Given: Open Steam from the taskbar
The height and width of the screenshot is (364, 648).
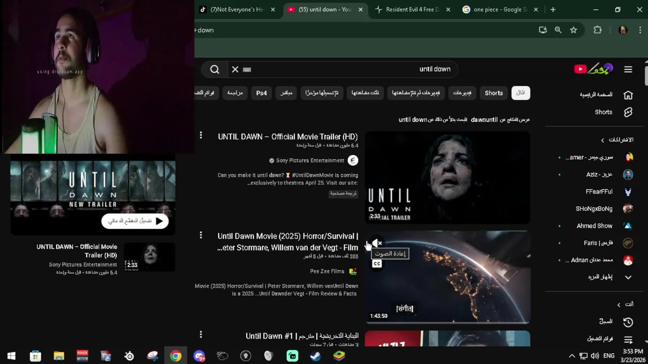Looking at the screenshot, I should click(x=315, y=356).
